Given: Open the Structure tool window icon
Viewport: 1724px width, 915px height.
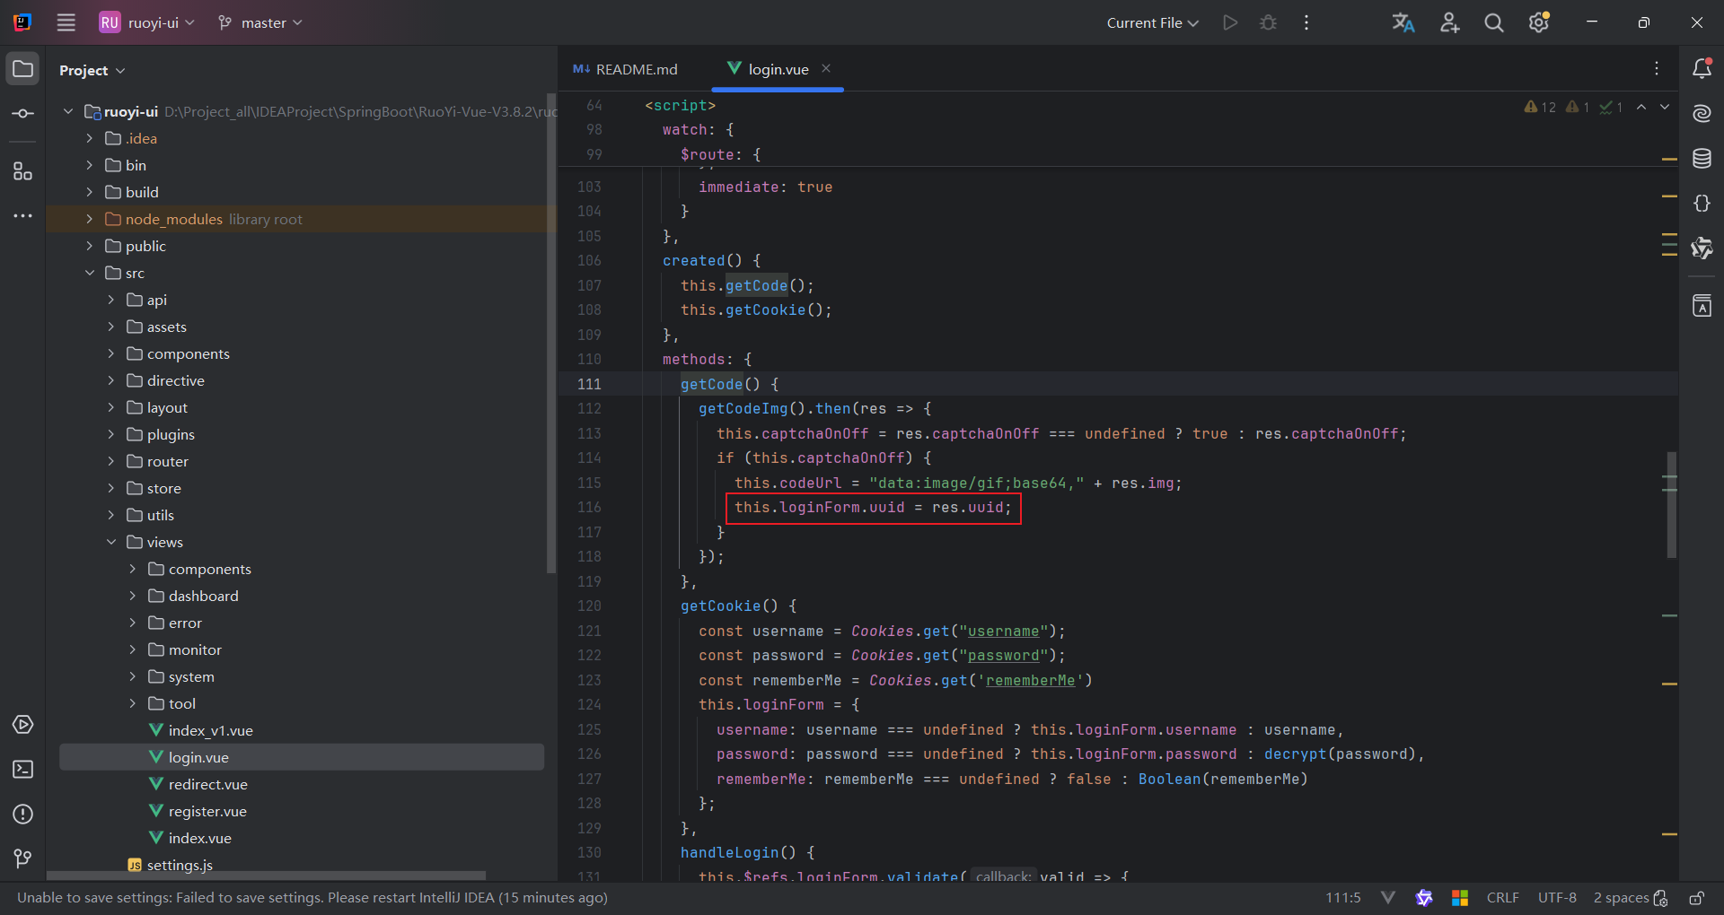Looking at the screenshot, I should [x=23, y=171].
